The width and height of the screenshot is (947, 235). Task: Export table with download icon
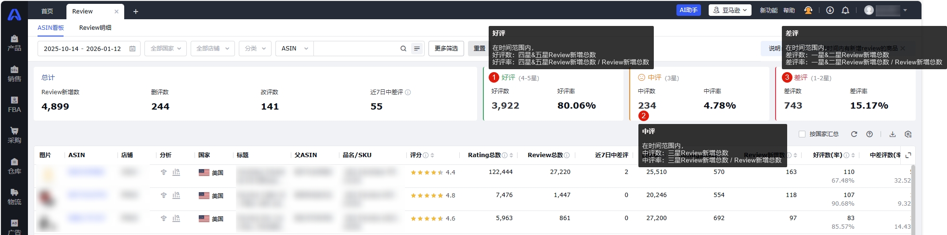point(893,134)
